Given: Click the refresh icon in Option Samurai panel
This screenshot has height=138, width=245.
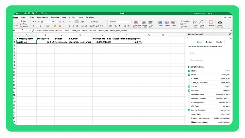Looking at the screenshot, I should pos(231,38).
